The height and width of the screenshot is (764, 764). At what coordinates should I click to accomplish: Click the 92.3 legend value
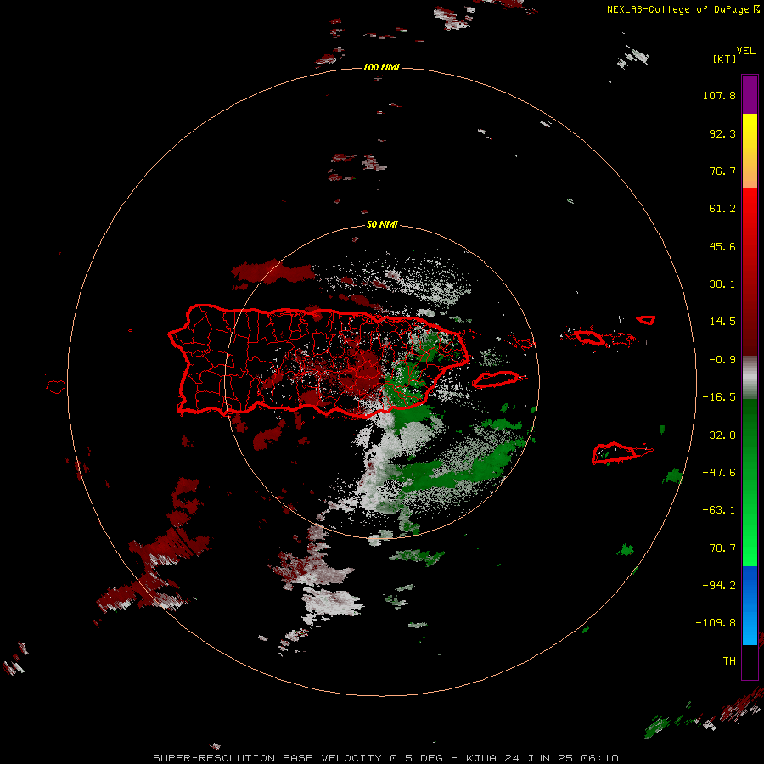tap(722, 133)
